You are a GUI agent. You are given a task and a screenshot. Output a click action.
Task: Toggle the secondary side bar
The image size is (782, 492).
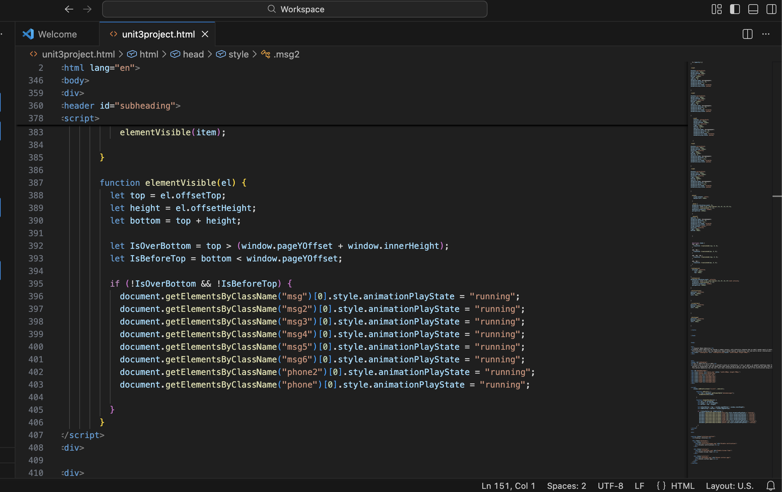[771, 9]
